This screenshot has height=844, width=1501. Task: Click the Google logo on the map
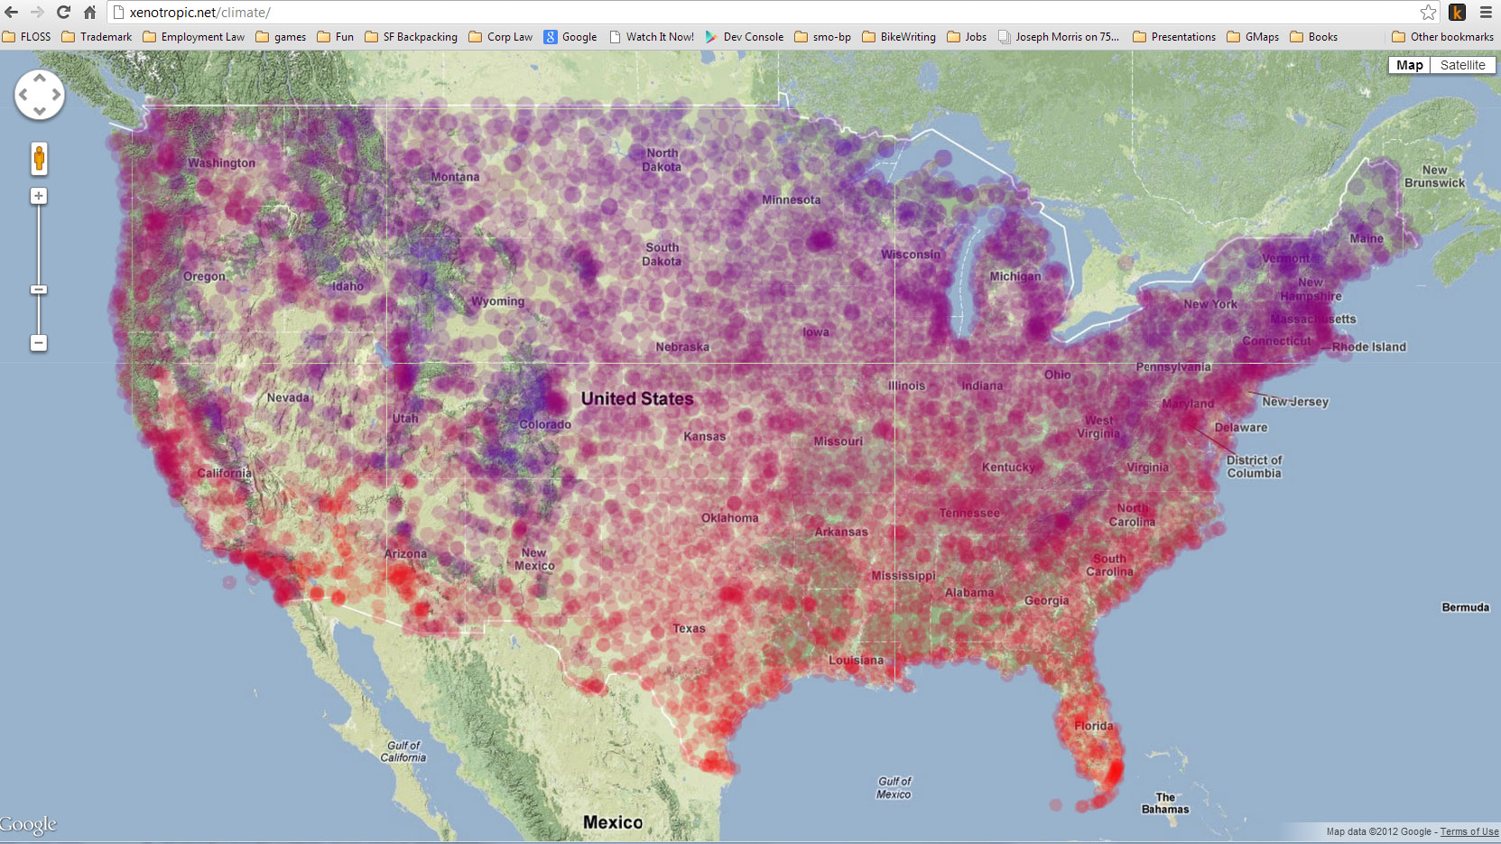tap(28, 824)
